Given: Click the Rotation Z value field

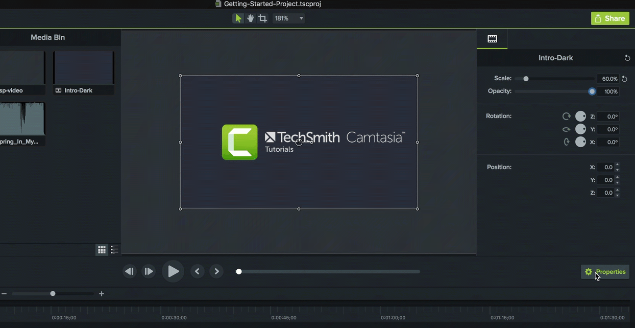Looking at the screenshot, I should pyautogui.click(x=608, y=116).
